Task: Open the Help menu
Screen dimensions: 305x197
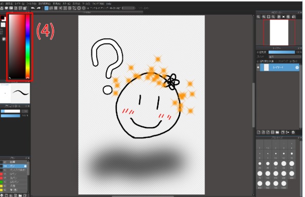Action: [x=109, y=4]
